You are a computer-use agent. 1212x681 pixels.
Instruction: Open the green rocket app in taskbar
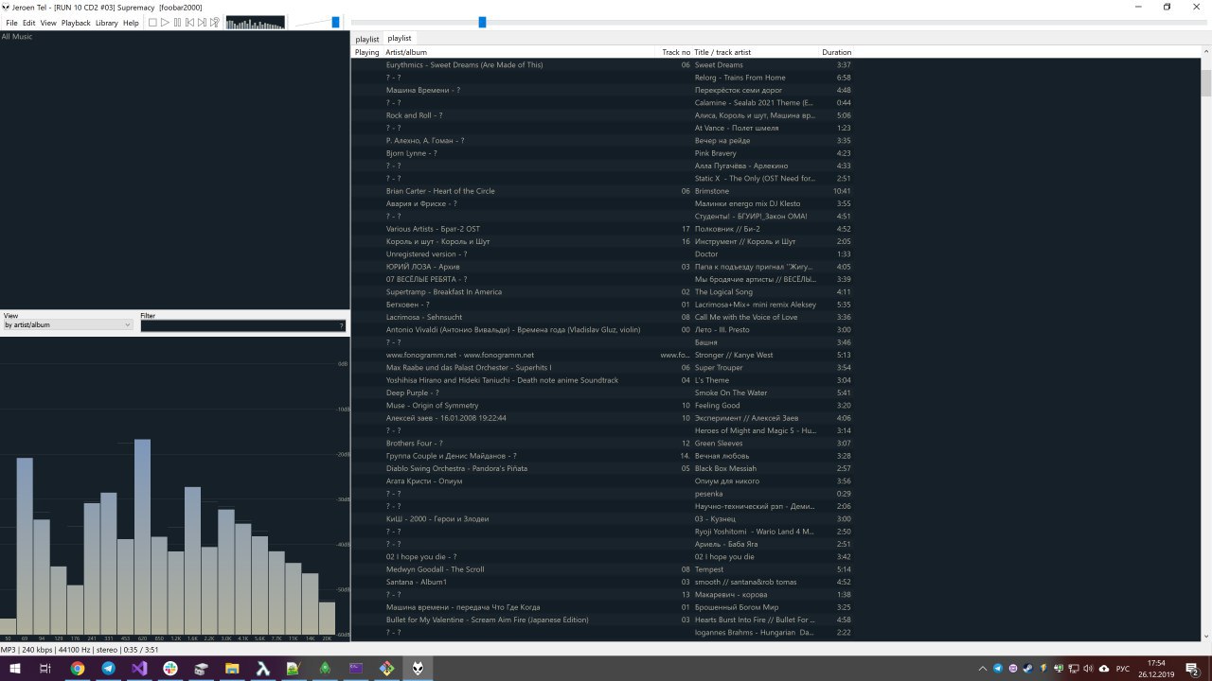[325, 668]
